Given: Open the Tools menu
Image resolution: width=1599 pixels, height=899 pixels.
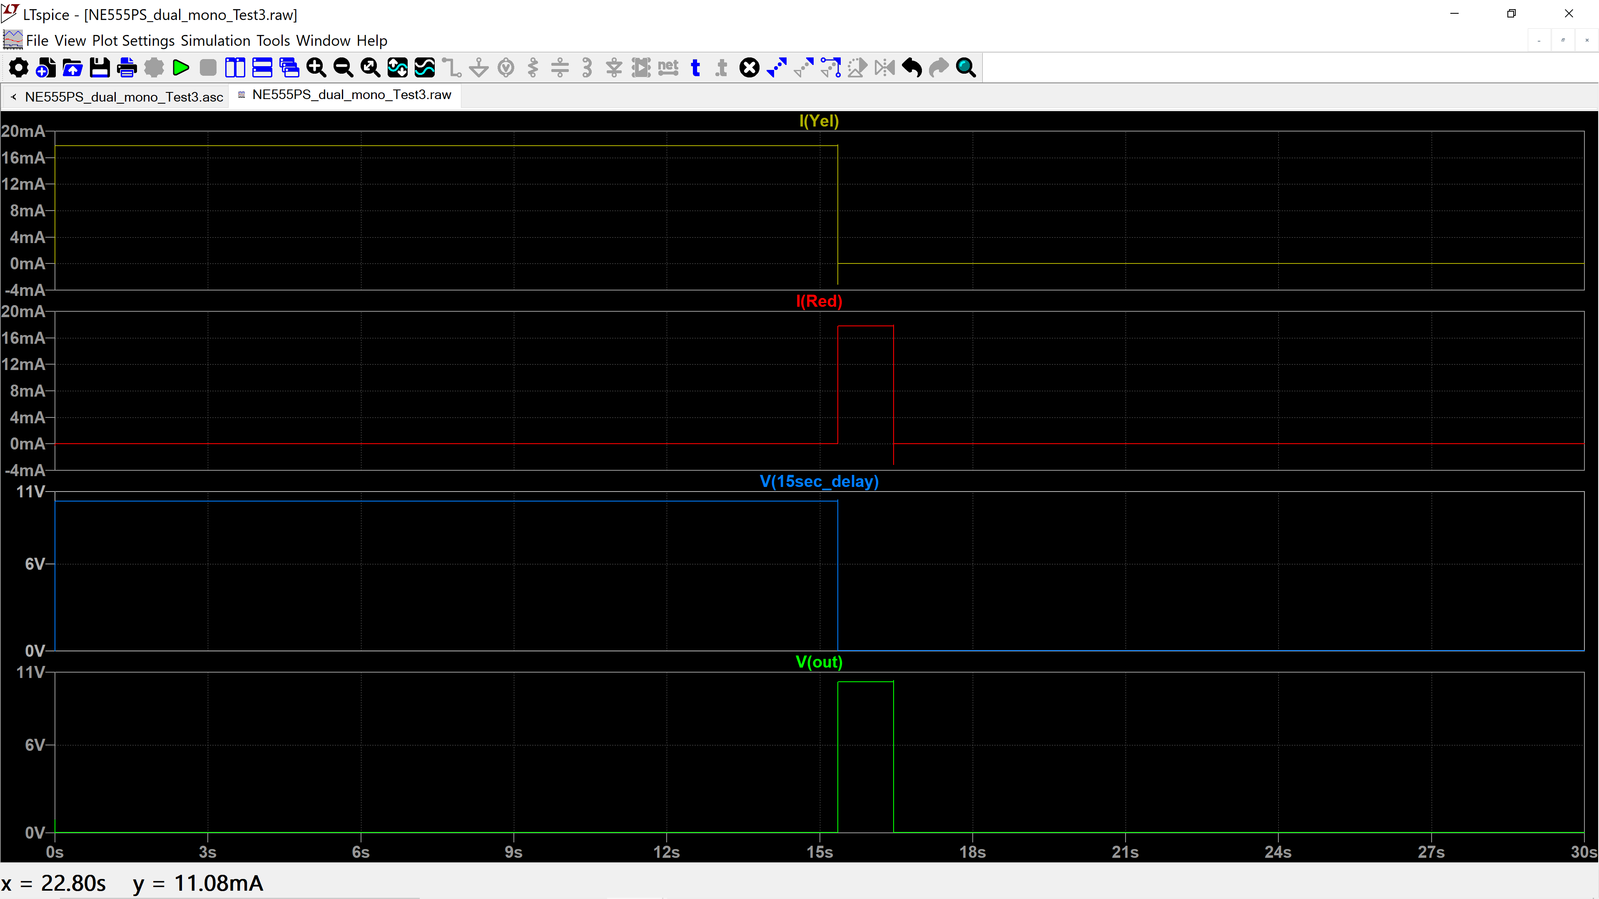Looking at the screenshot, I should [x=273, y=40].
